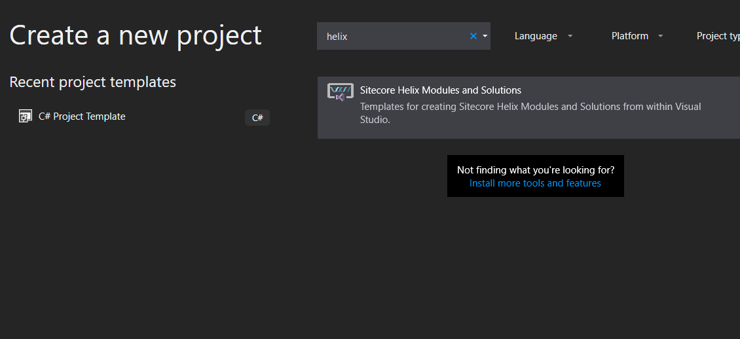Viewport: 740px width, 339px height.
Task: Select Sitecore Helix Modules and Solutions template
Action: (528, 107)
